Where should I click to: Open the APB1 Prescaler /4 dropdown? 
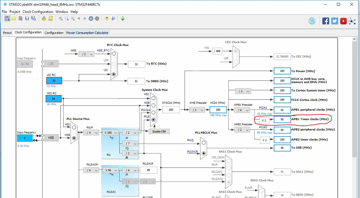tap(242, 110)
